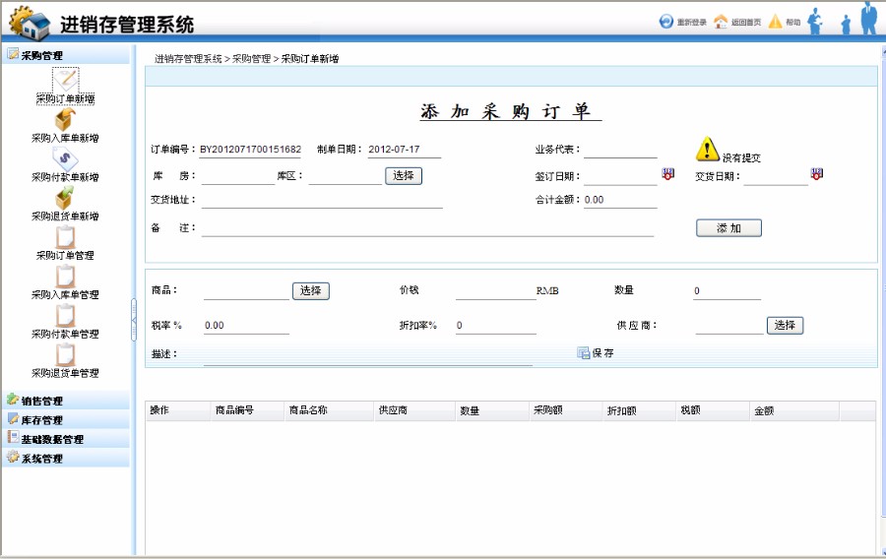Image resolution: width=886 pixels, height=559 pixels.
Task: Open 采购入库单管理 sidebar icon
Action: pyautogui.click(x=66, y=277)
